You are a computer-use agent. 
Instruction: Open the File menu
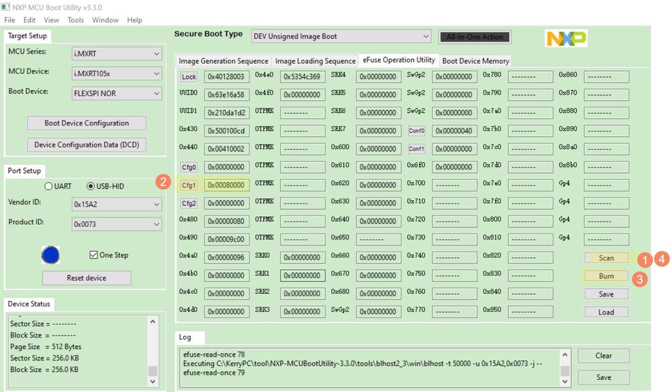click(9, 20)
